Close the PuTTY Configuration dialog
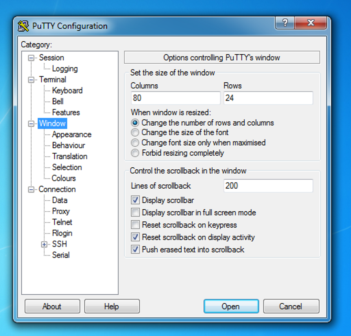Screen dimensions: 351x336 pyautogui.click(x=311, y=23)
